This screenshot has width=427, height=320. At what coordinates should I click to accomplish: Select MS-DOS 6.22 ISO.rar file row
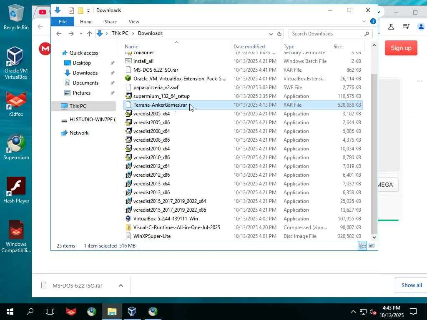[243, 70]
